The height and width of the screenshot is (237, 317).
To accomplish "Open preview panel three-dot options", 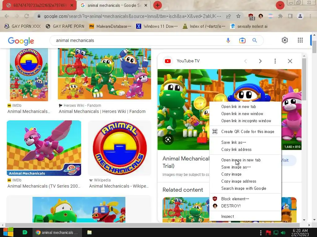I will (x=275, y=61).
